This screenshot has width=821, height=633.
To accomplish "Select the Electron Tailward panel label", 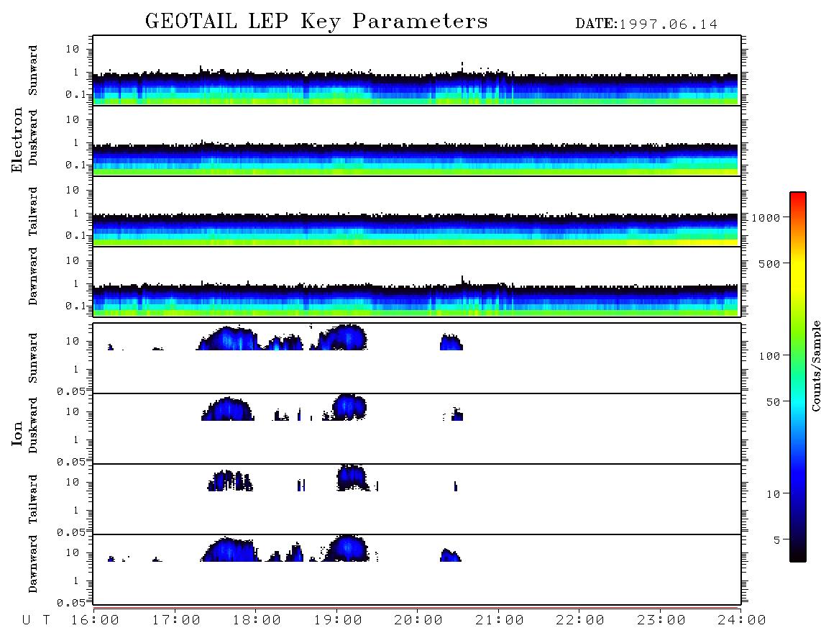I will click(x=33, y=211).
